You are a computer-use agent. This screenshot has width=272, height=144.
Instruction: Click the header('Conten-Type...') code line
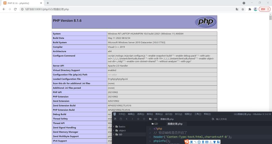coord(193,137)
